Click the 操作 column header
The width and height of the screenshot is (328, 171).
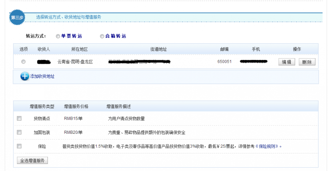point(297,49)
